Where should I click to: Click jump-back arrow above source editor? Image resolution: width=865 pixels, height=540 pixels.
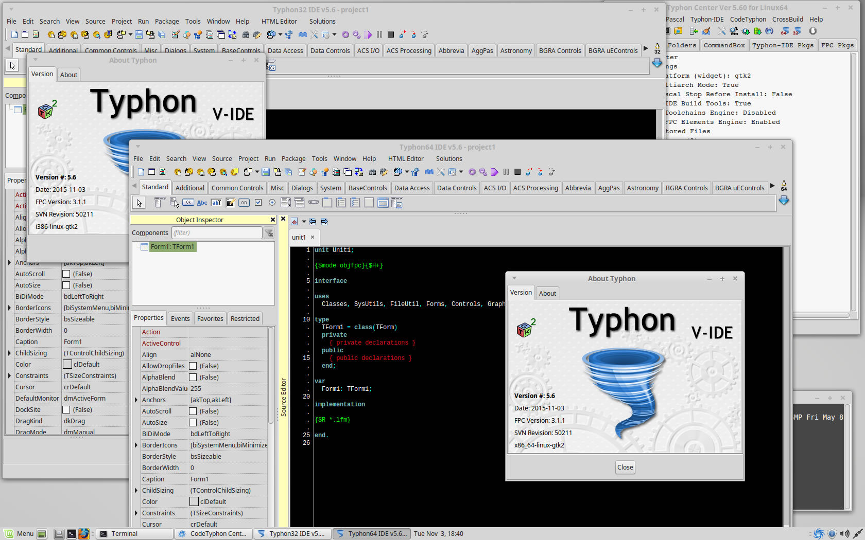tap(313, 222)
